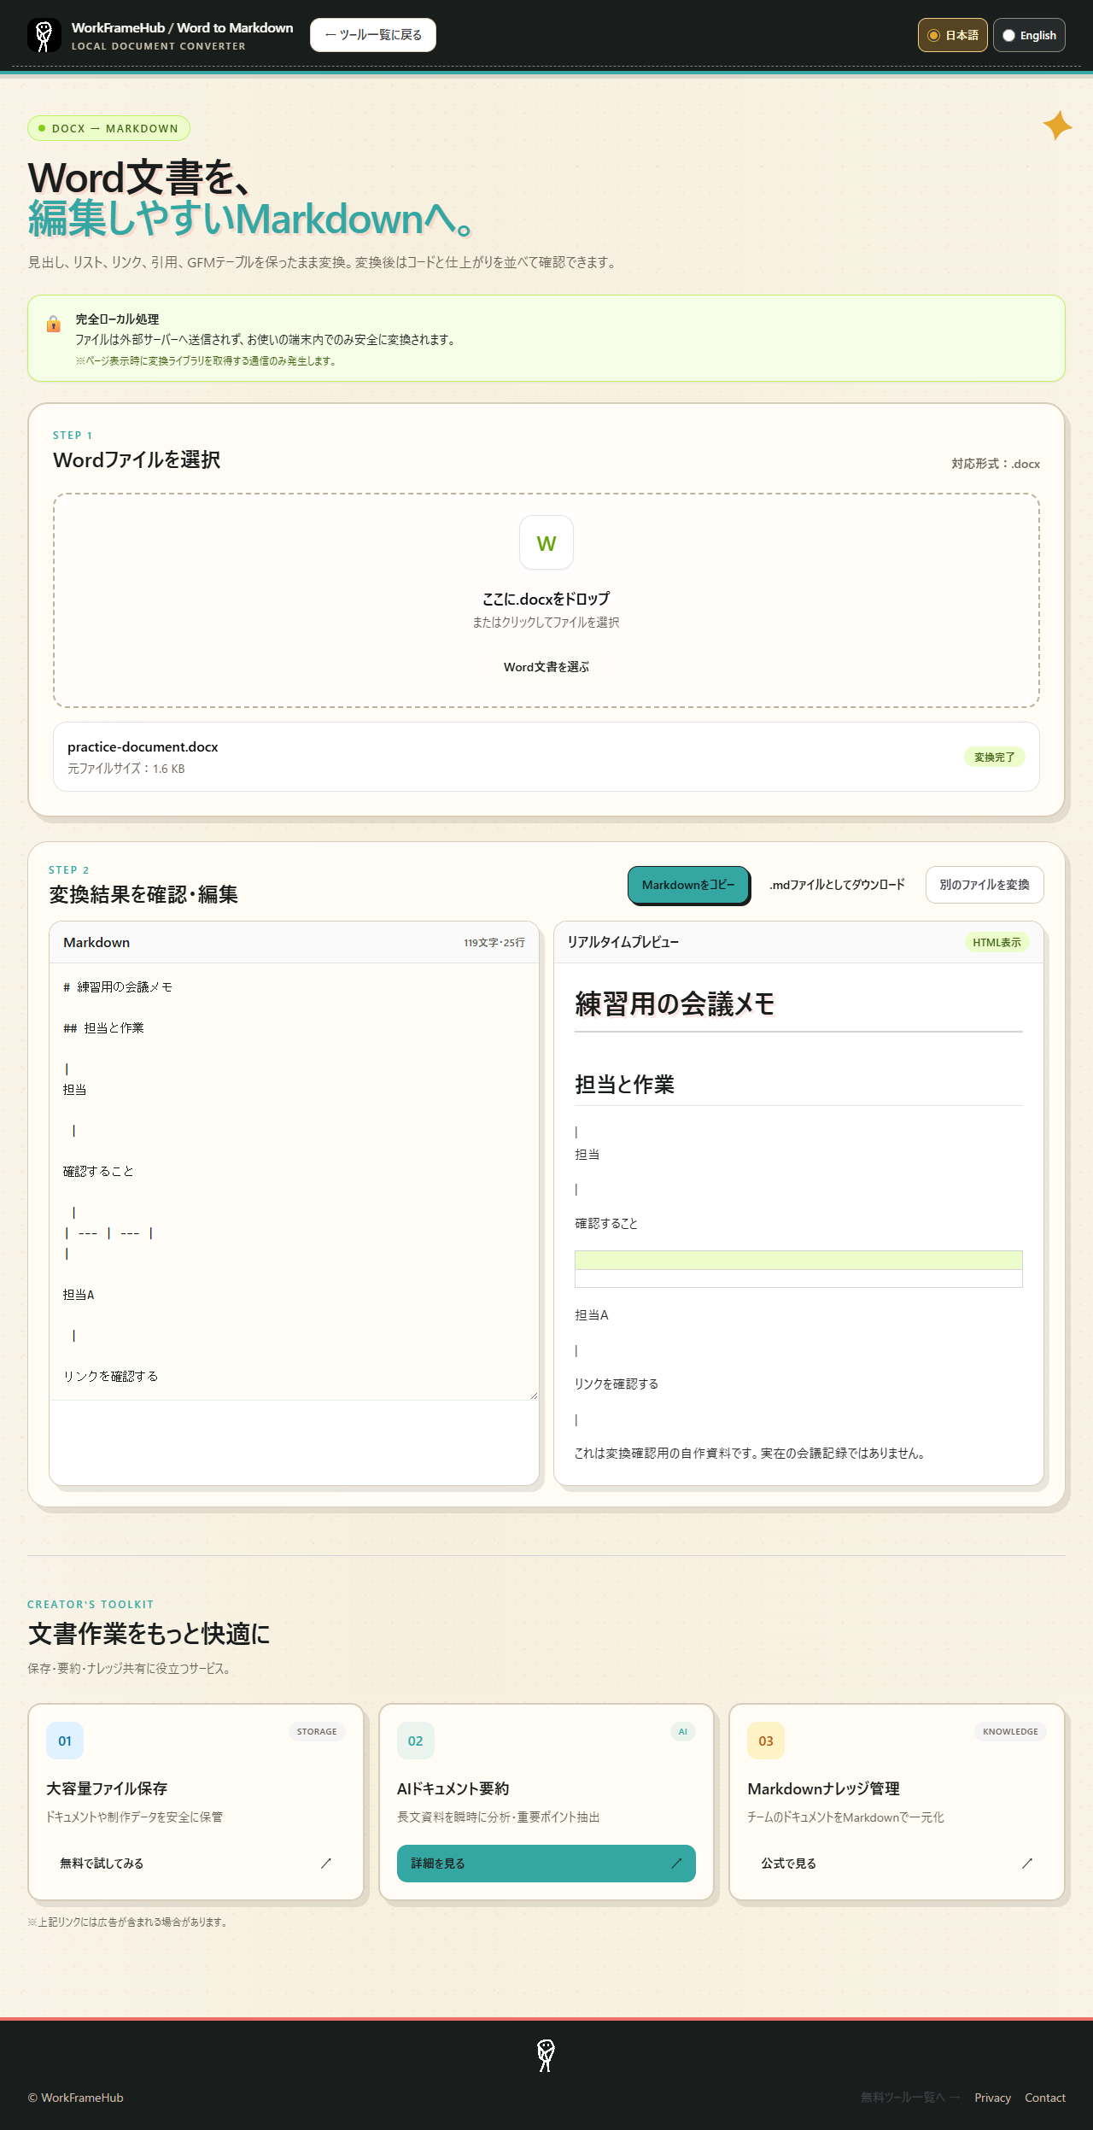The image size is (1093, 2130).
Task: Click inside the Markdown editor textarea
Action: click(x=294, y=1181)
